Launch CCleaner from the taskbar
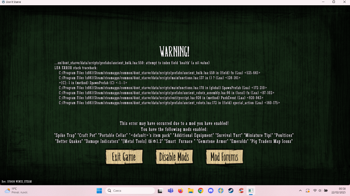This screenshot has height=196, width=350. pyautogui.click(x=241, y=190)
